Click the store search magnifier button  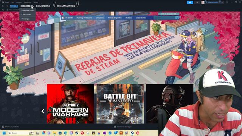point(177,18)
